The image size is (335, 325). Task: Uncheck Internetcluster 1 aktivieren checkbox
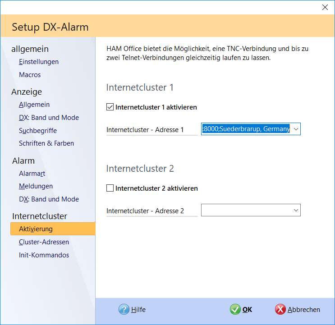(110, 107)
